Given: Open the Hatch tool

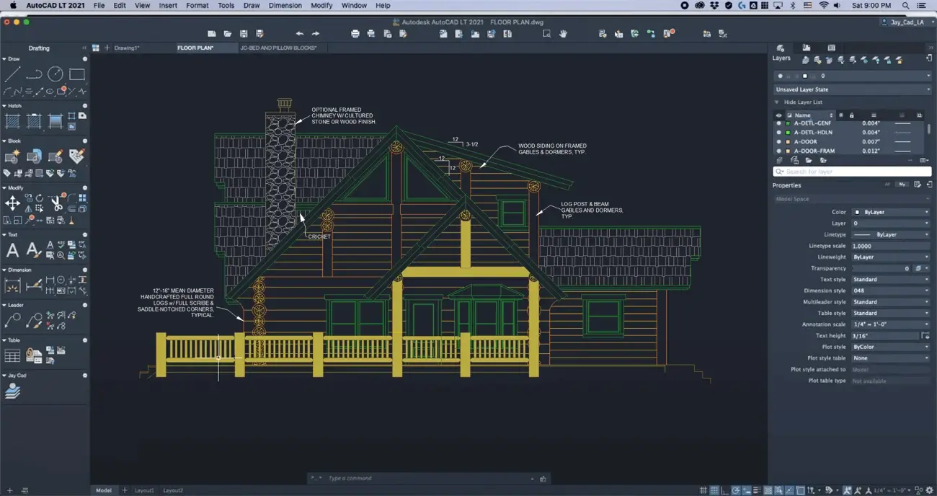Looking at the screenshot, I should pyautogui.click(x=12, y=121).
